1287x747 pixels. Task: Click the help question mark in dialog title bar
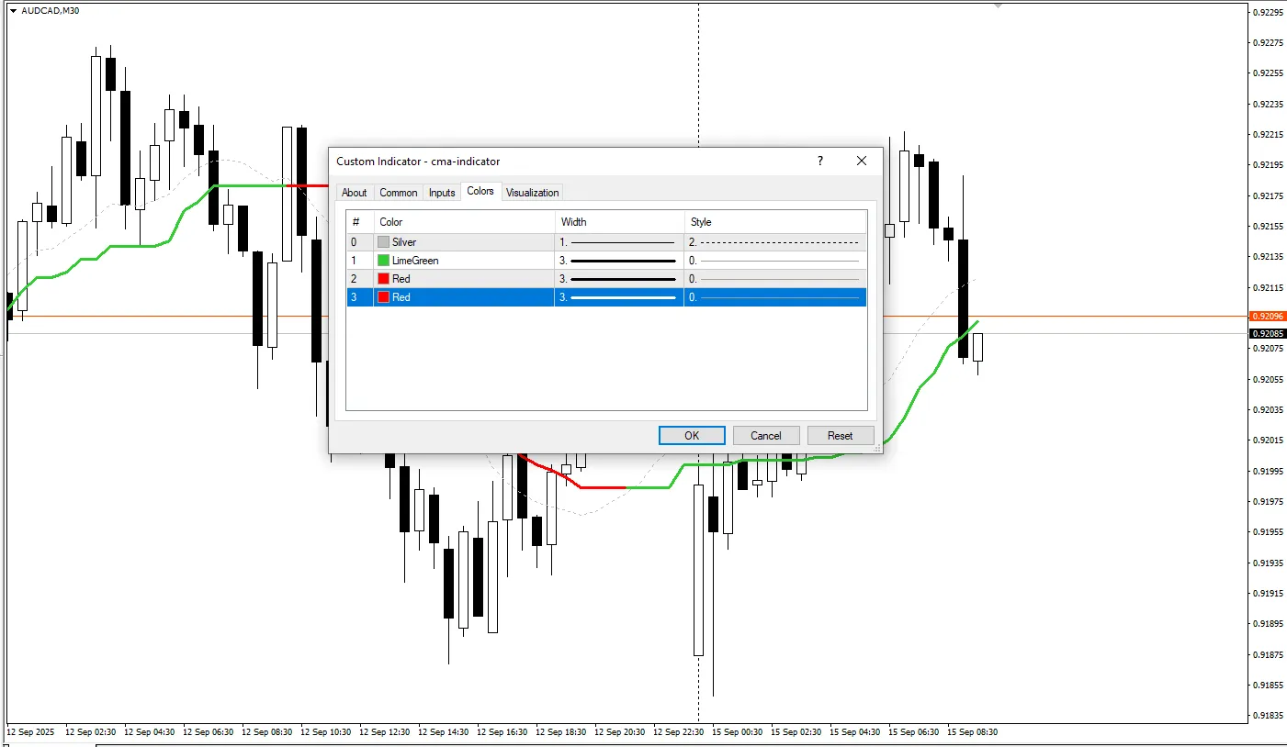point(820,161)
